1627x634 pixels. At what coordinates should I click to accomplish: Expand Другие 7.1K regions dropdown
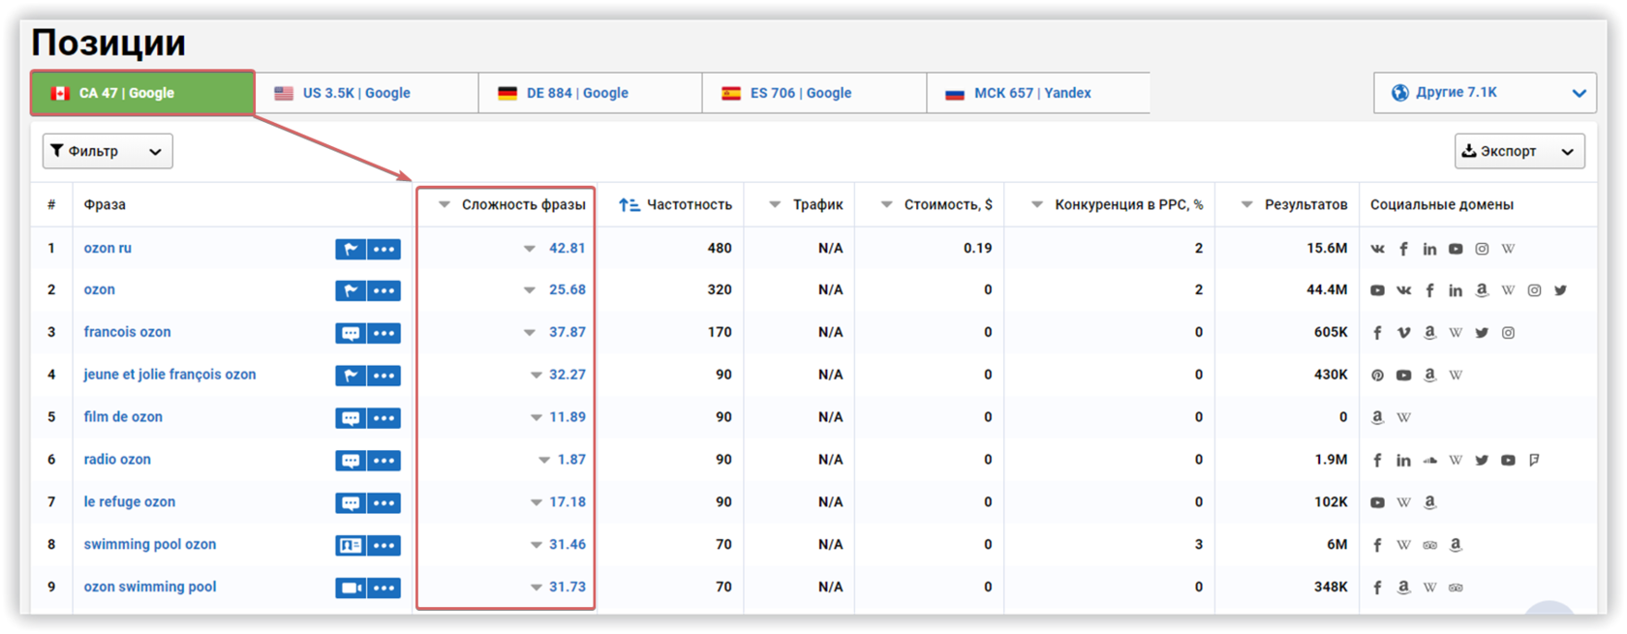[x=1485, y=93]
